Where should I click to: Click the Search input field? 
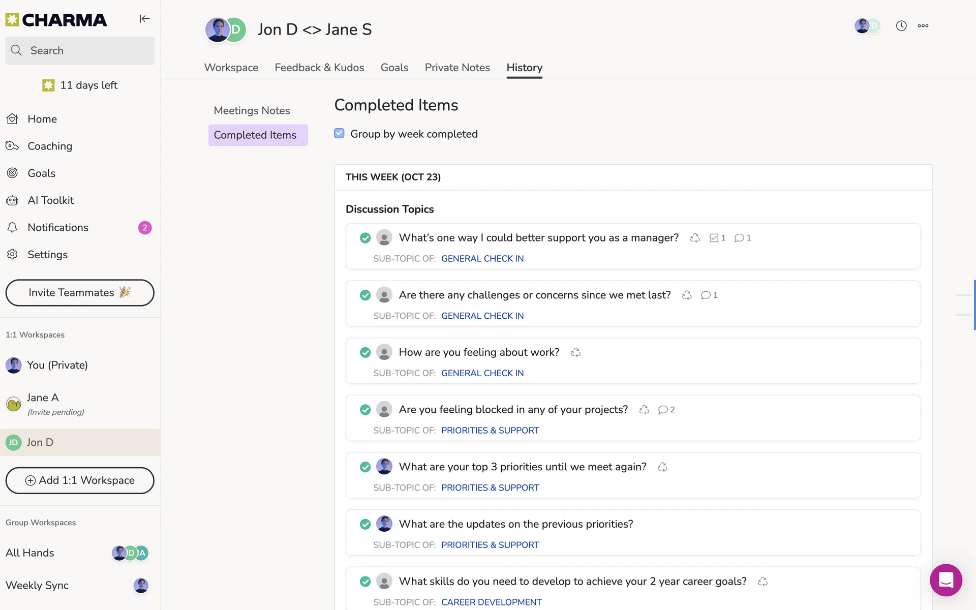tap(80, 51)
